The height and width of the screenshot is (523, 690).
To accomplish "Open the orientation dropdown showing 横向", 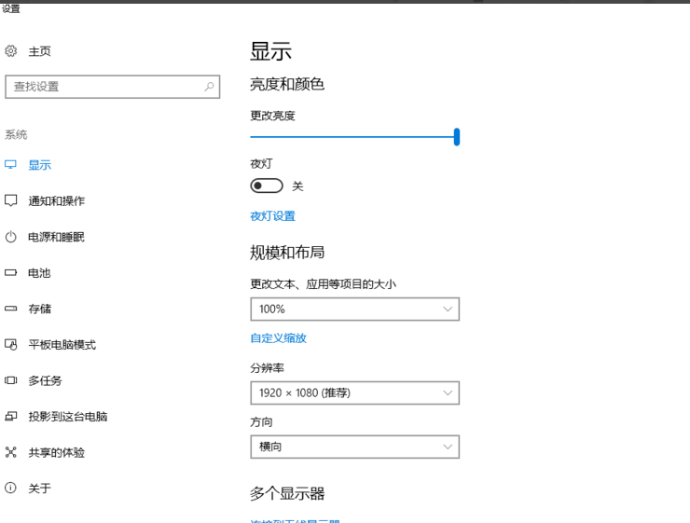I will (x=354, y=447).
